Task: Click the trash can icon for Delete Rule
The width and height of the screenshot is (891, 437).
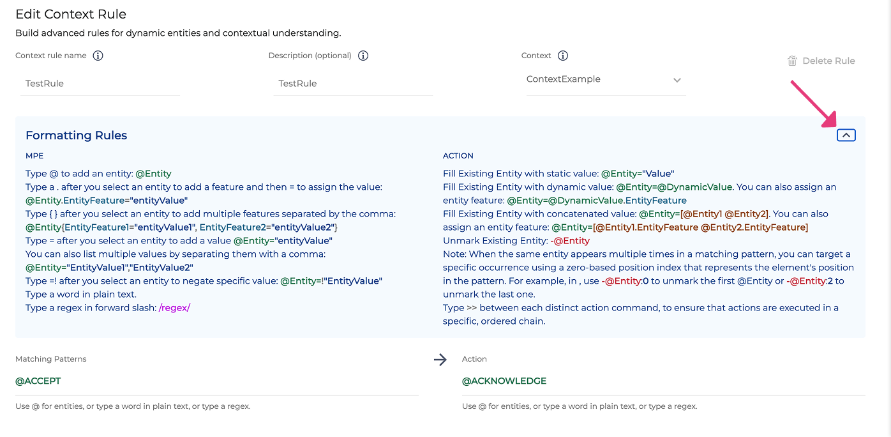Action: pyautogui.click(x=792, y=61)
